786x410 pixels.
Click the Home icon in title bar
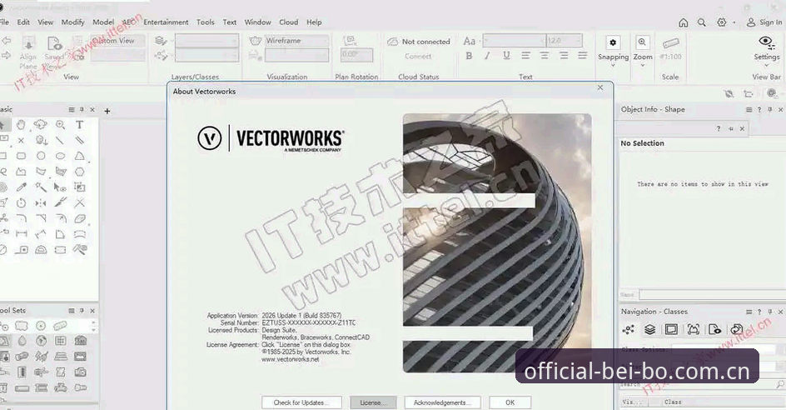(x=684, y=22)
